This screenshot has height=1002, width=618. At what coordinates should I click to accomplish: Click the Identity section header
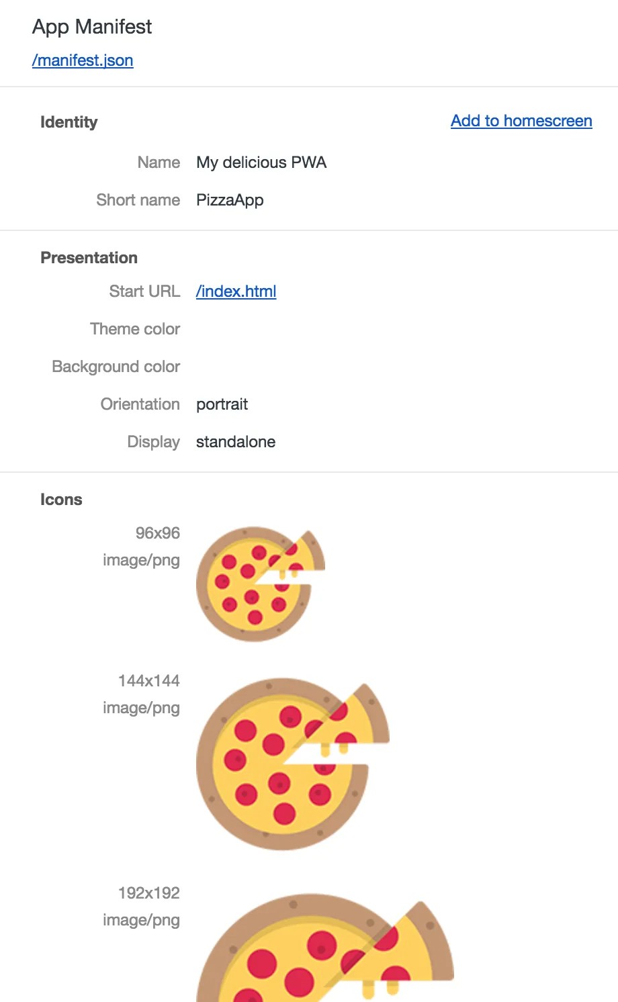coord(69,122)
